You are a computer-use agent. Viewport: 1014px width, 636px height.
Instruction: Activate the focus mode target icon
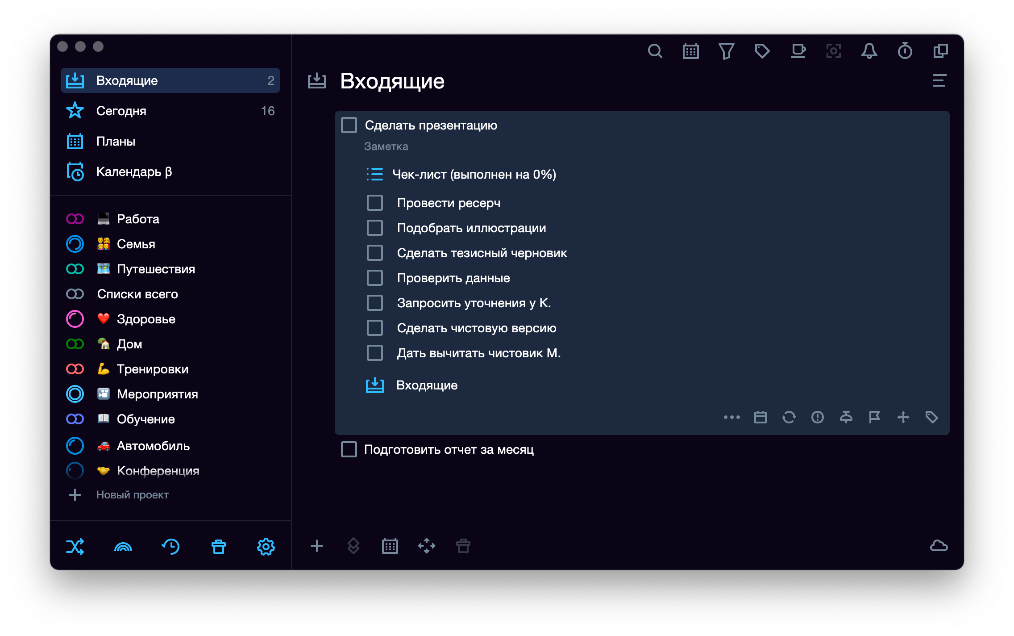833,51
